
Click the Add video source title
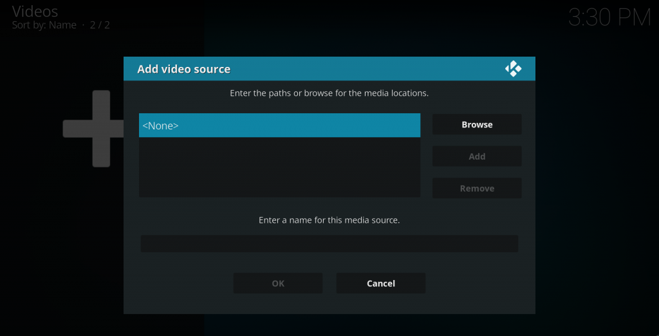pyautogui.click(x=183, y=69)
